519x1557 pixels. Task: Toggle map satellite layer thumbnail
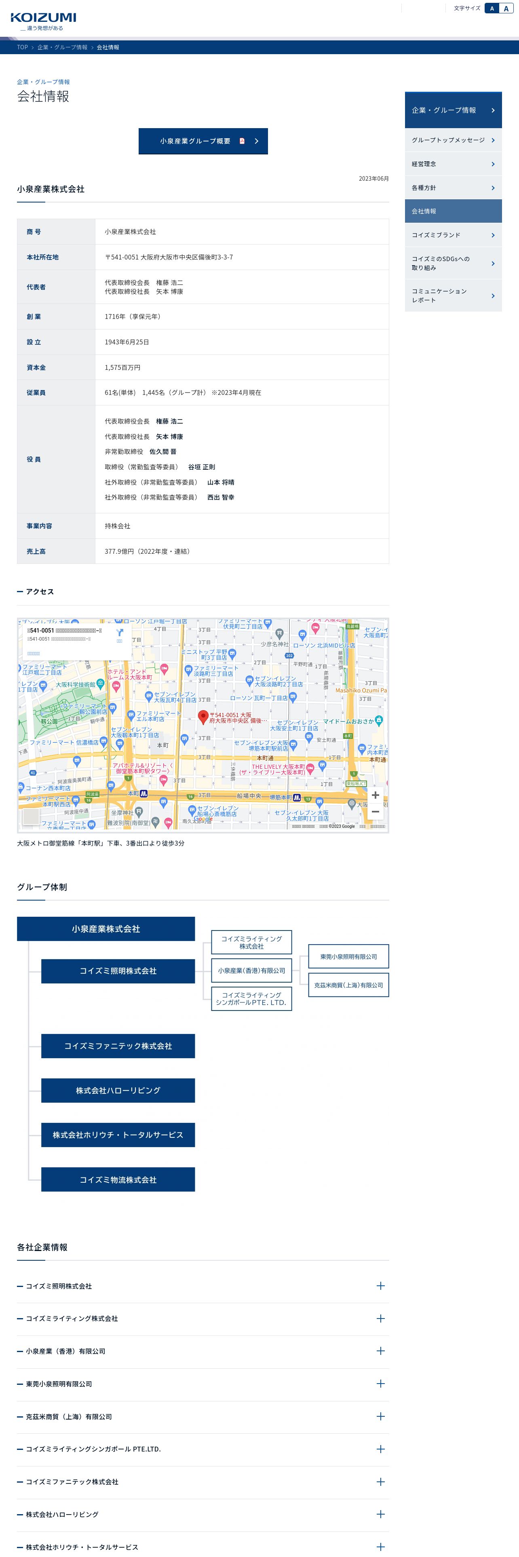[x=31, y=816]
